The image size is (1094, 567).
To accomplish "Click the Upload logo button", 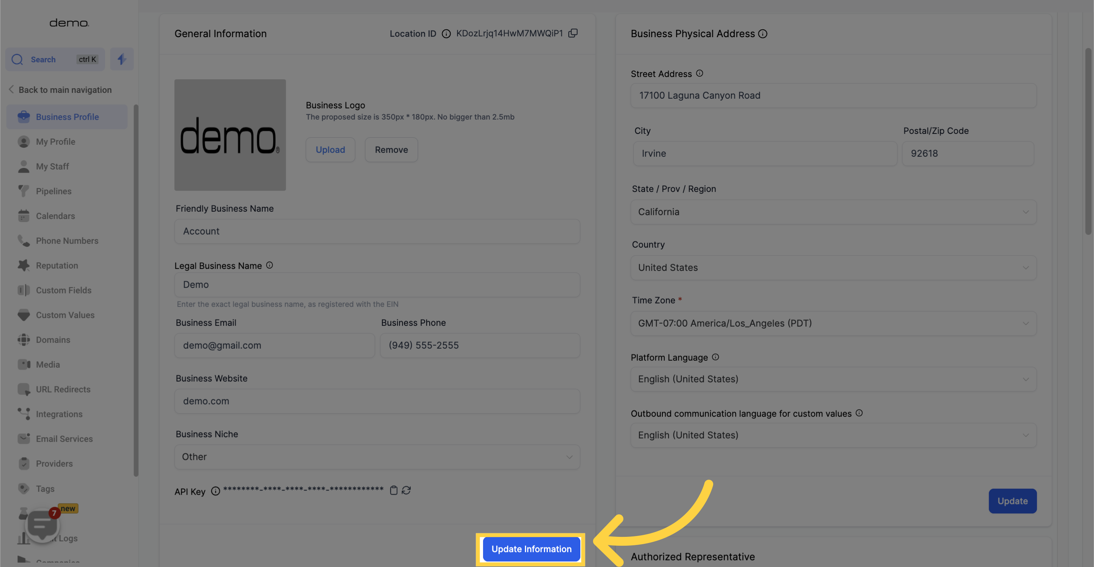I will 330,150.
